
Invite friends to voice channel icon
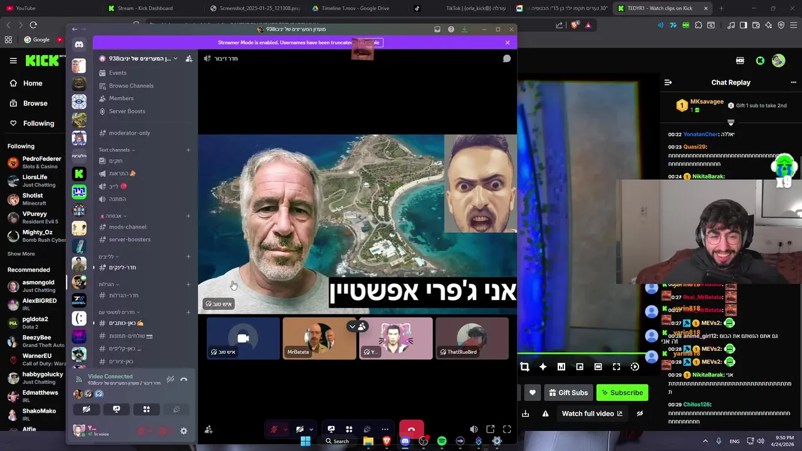pyautogui.click(x=209, y=430)
